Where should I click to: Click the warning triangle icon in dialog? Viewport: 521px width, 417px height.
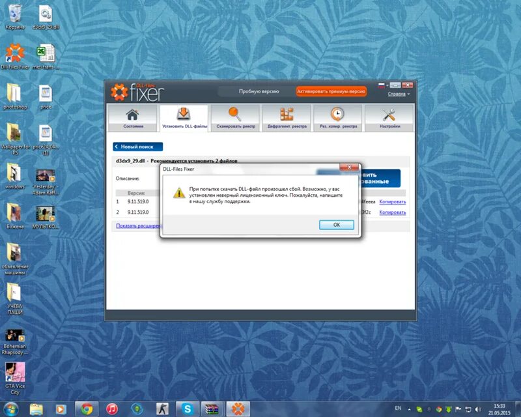pos(178,193)
